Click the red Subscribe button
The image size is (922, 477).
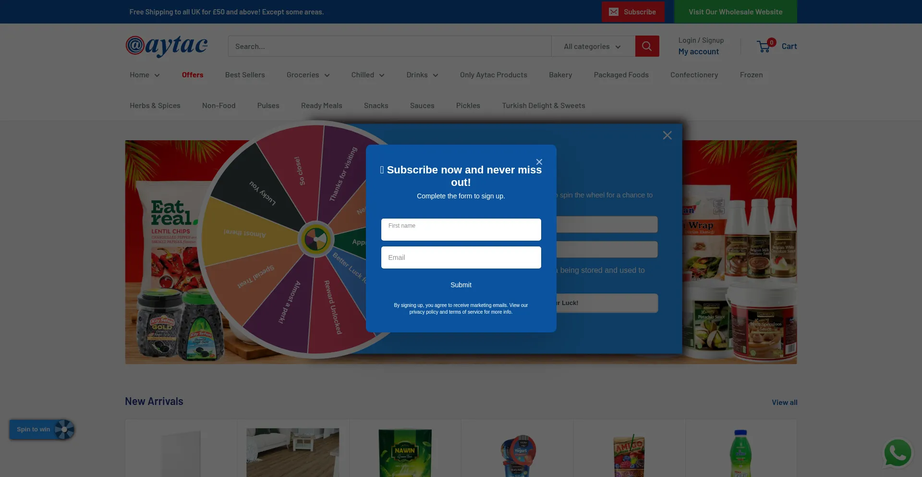click(x=633, y=12)
